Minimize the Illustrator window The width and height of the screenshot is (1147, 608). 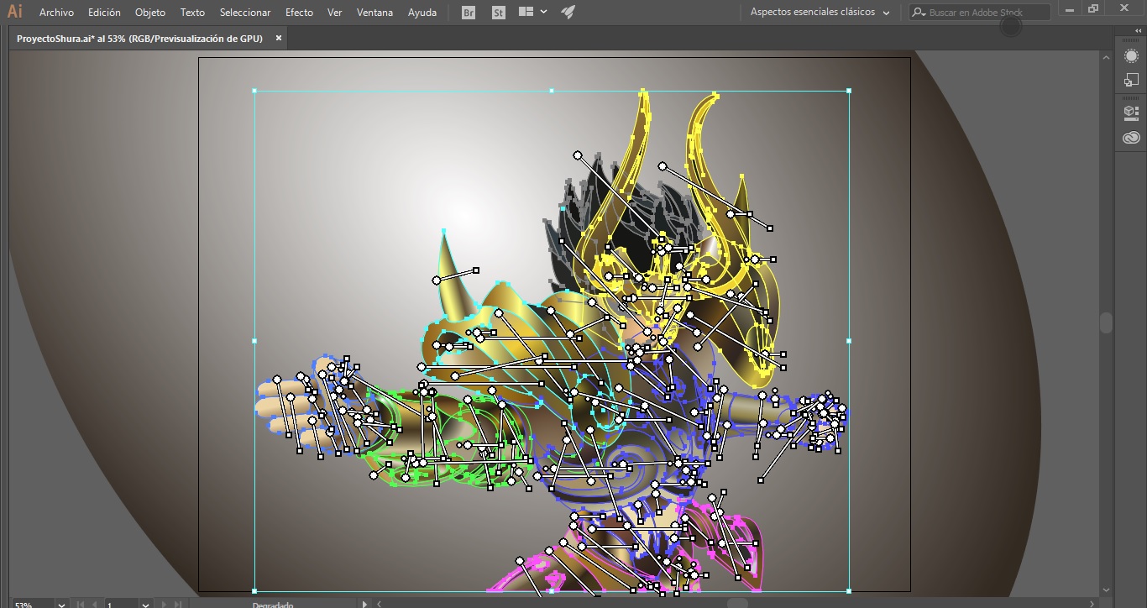1069,8
